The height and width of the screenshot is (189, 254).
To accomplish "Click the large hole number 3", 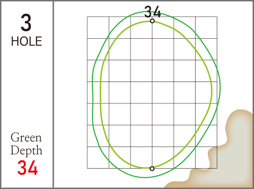I will (26, 22).
